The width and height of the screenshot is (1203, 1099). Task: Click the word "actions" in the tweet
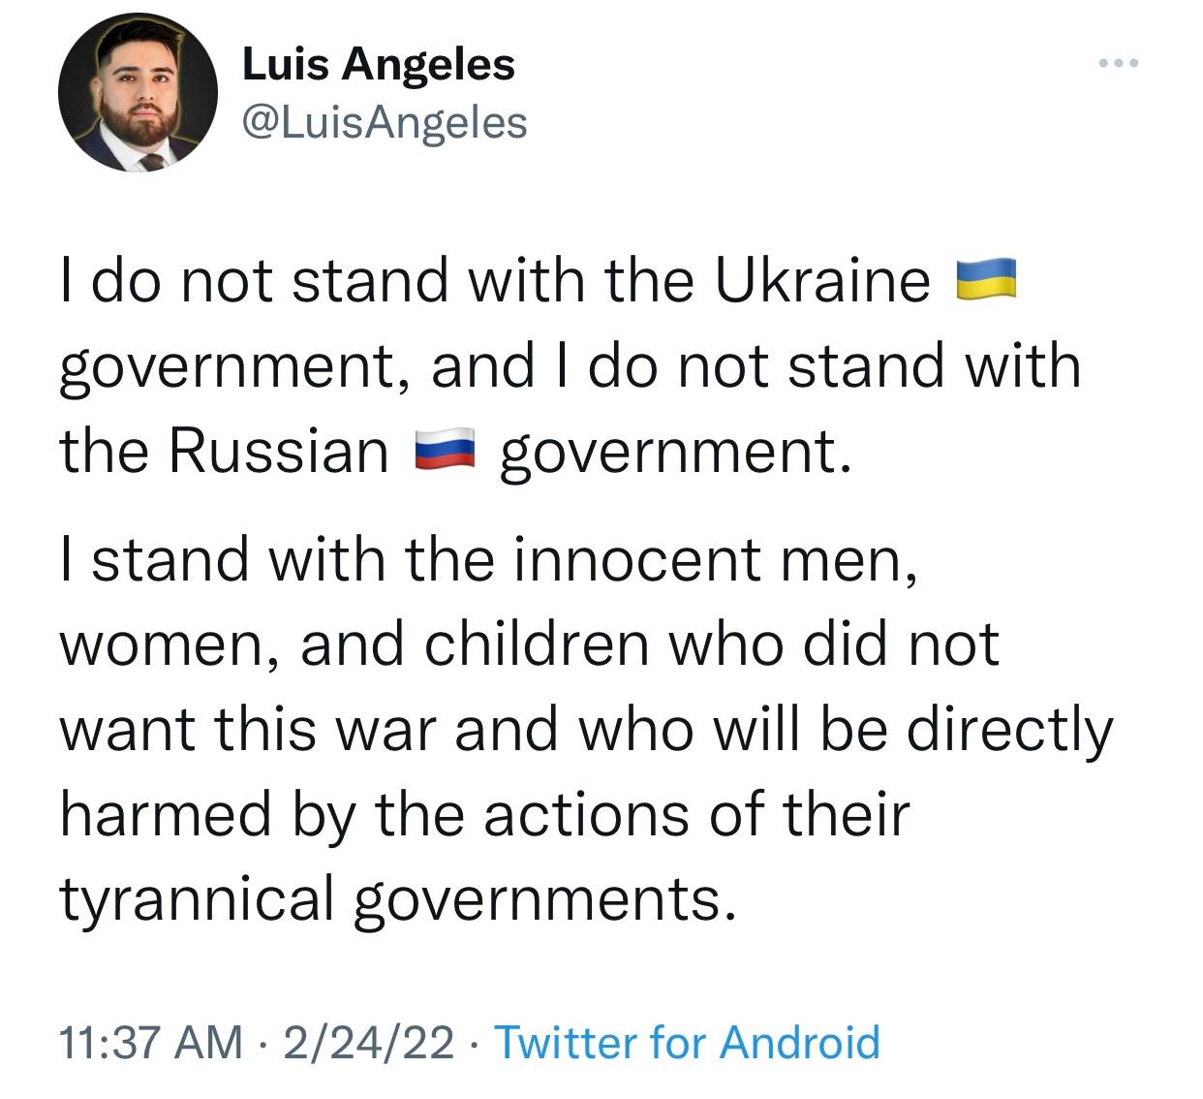[588, 814]
